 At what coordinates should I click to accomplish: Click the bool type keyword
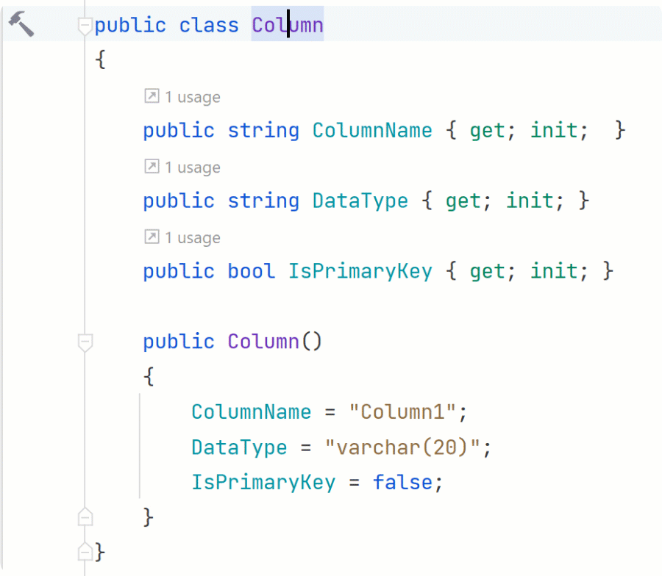(x=252, y=271)
